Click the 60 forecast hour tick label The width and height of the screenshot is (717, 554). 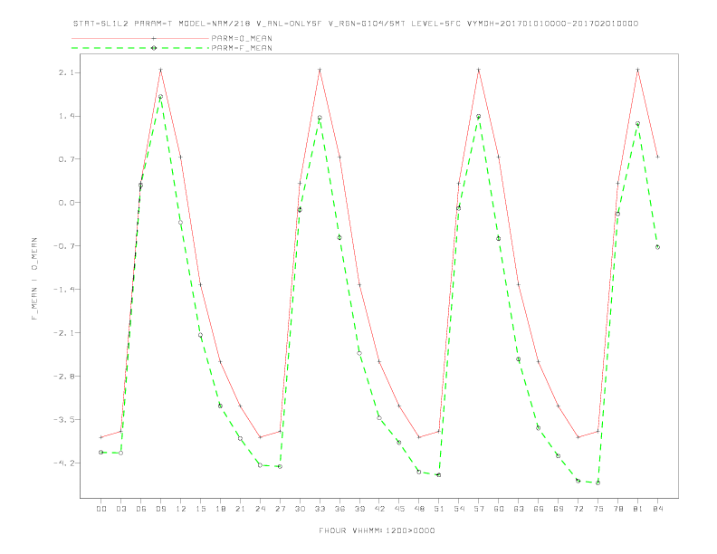499,509
